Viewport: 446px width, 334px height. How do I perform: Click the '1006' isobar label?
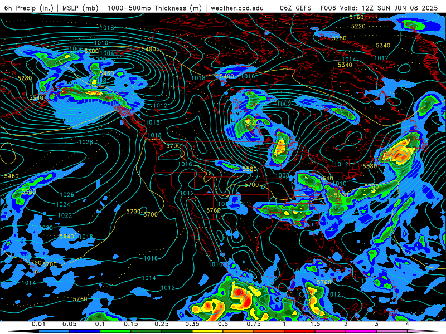pos(76,50)
